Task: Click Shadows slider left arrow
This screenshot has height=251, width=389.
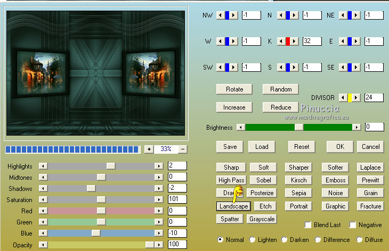Action: (43, 188)
